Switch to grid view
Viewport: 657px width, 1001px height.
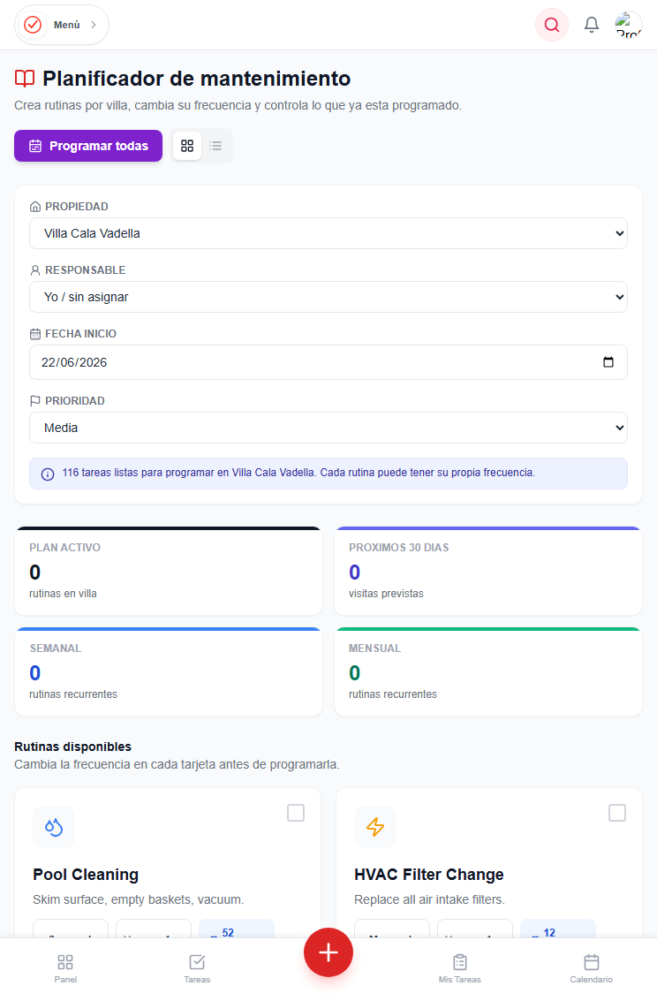pyautogui.click(x=187, y=146)
